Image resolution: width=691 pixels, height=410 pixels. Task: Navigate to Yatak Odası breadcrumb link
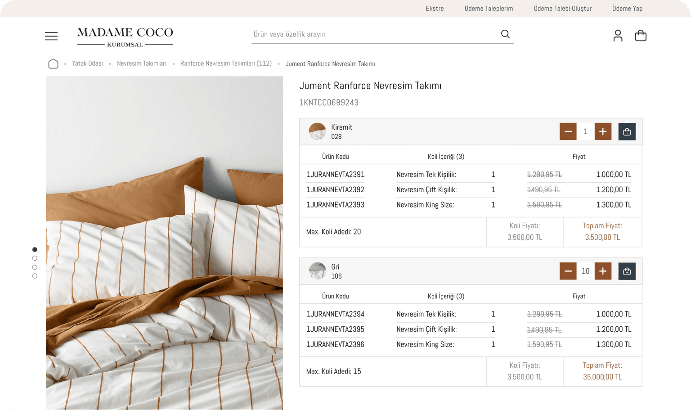87,63
